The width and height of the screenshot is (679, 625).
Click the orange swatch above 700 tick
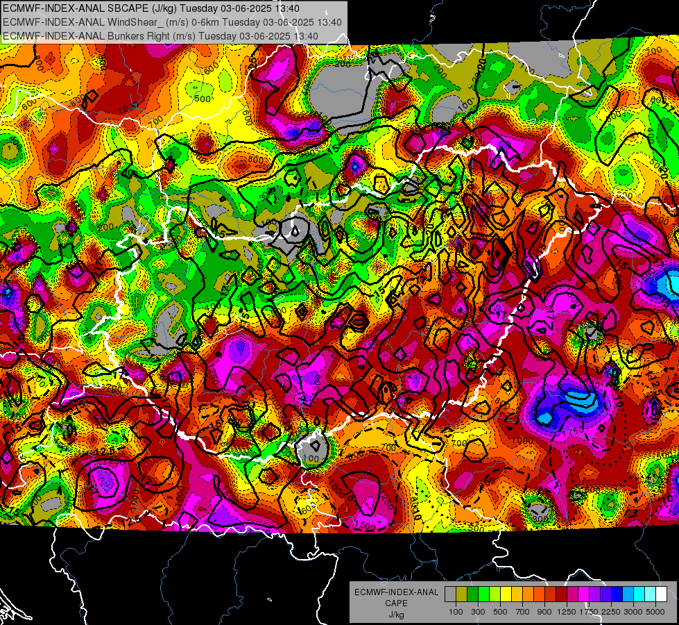coord(528,594)
